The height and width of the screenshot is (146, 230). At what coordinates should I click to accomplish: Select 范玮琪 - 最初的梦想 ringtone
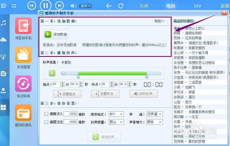(x=189, y=141)
